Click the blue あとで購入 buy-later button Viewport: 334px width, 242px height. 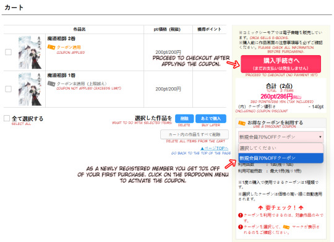[x=211, y=119]
